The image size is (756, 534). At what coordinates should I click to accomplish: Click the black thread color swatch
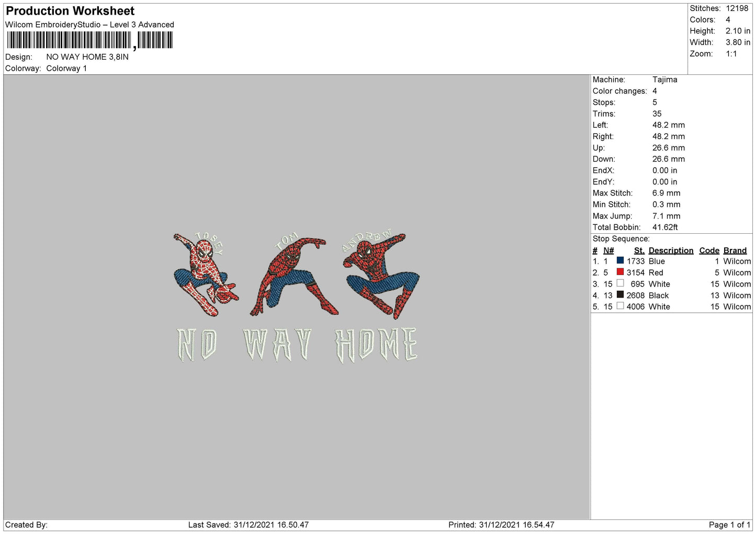[620, 295]
